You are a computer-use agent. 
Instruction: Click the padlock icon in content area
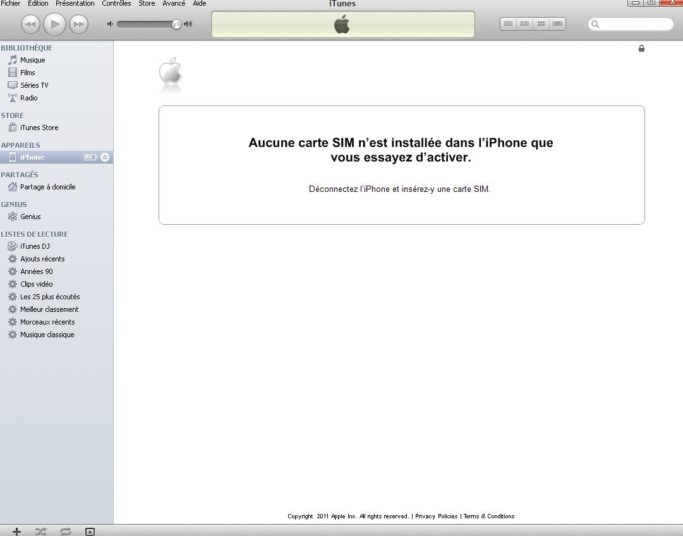click(641, 49)
